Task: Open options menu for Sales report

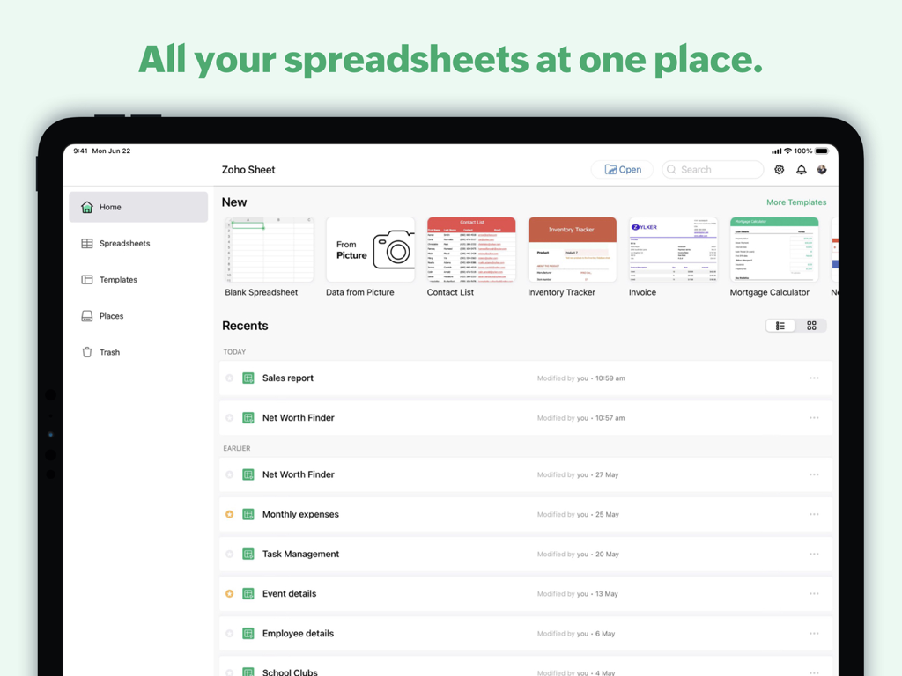Action: coord(813,378)
